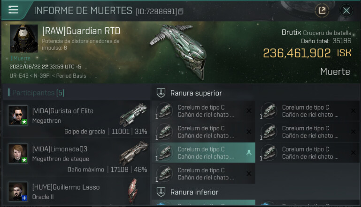Close the Informe de Muertes window

[346, 10]
